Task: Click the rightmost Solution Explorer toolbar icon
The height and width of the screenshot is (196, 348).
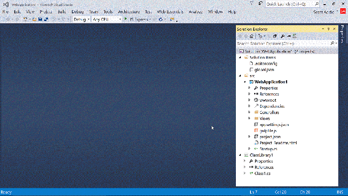Action: click(x=295, y=36)
